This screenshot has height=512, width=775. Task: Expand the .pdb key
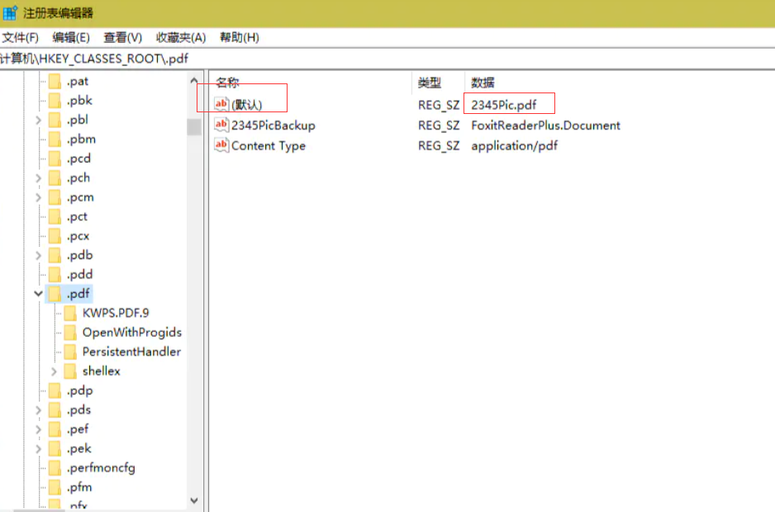(38, 255)
